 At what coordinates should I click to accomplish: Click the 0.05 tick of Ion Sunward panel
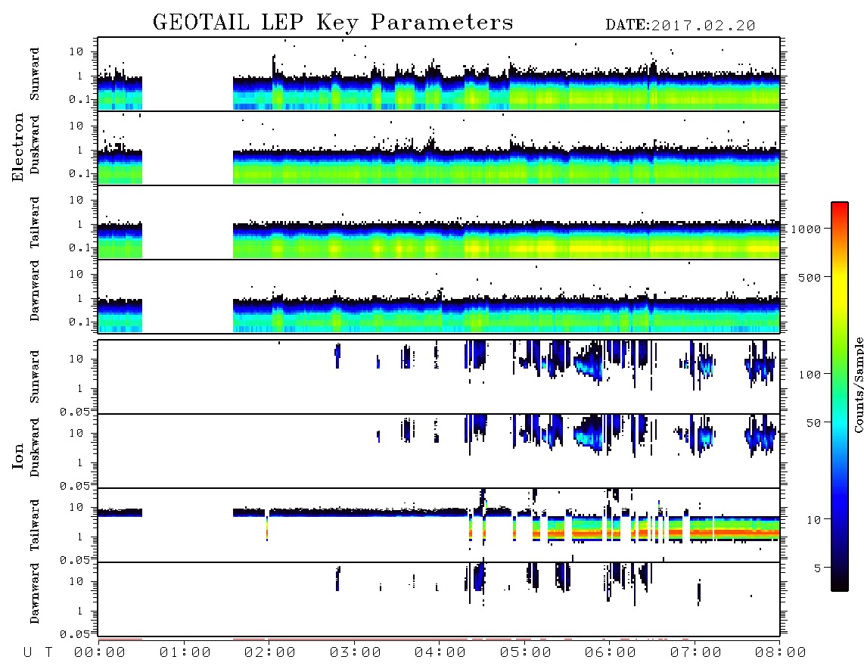[x=76, y=411]
